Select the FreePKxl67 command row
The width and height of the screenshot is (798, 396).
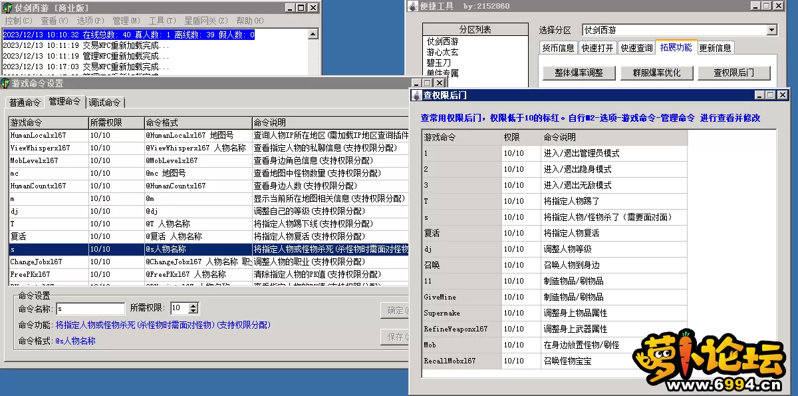tap(209, 274)
